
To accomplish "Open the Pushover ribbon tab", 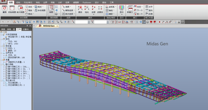I will pyautogui.click(x=87, y=2).
